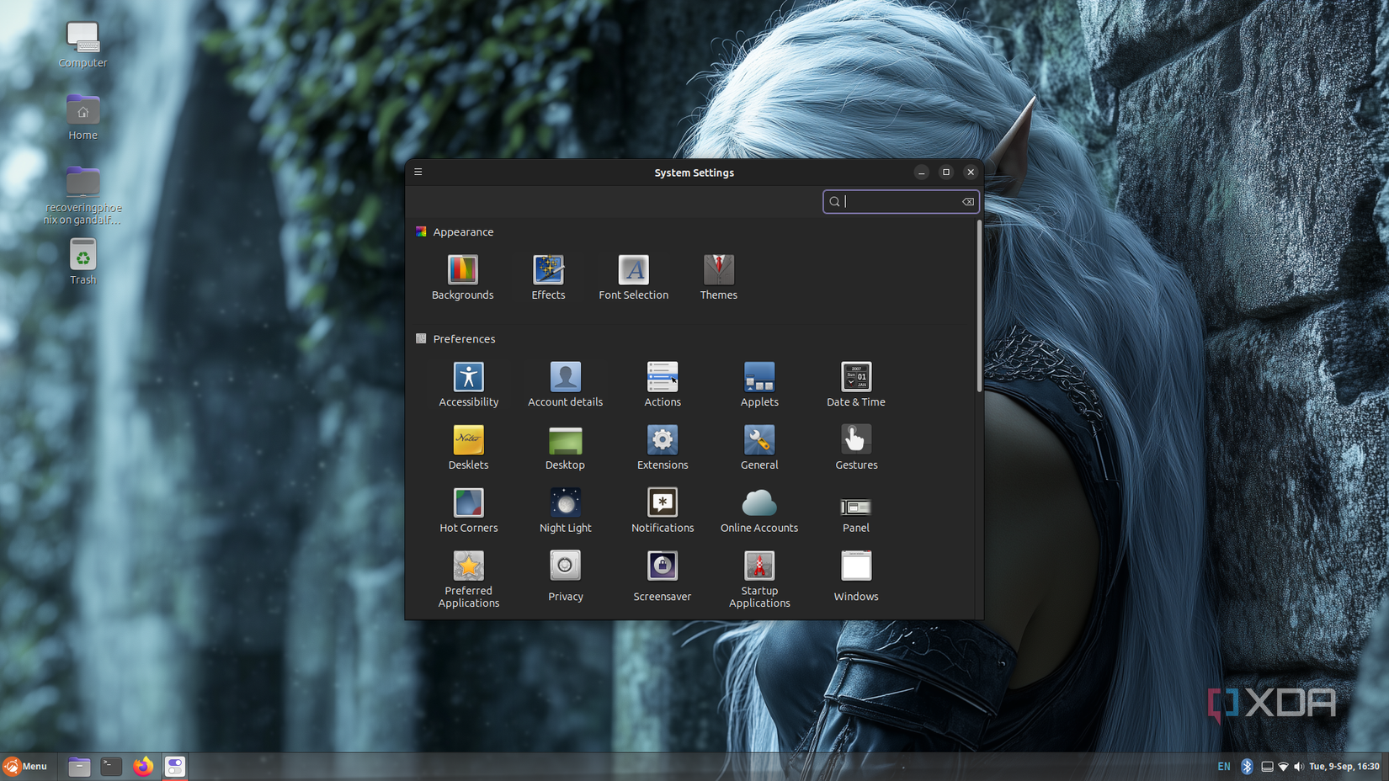Select the Trash desktop icon

click(82, 262)
